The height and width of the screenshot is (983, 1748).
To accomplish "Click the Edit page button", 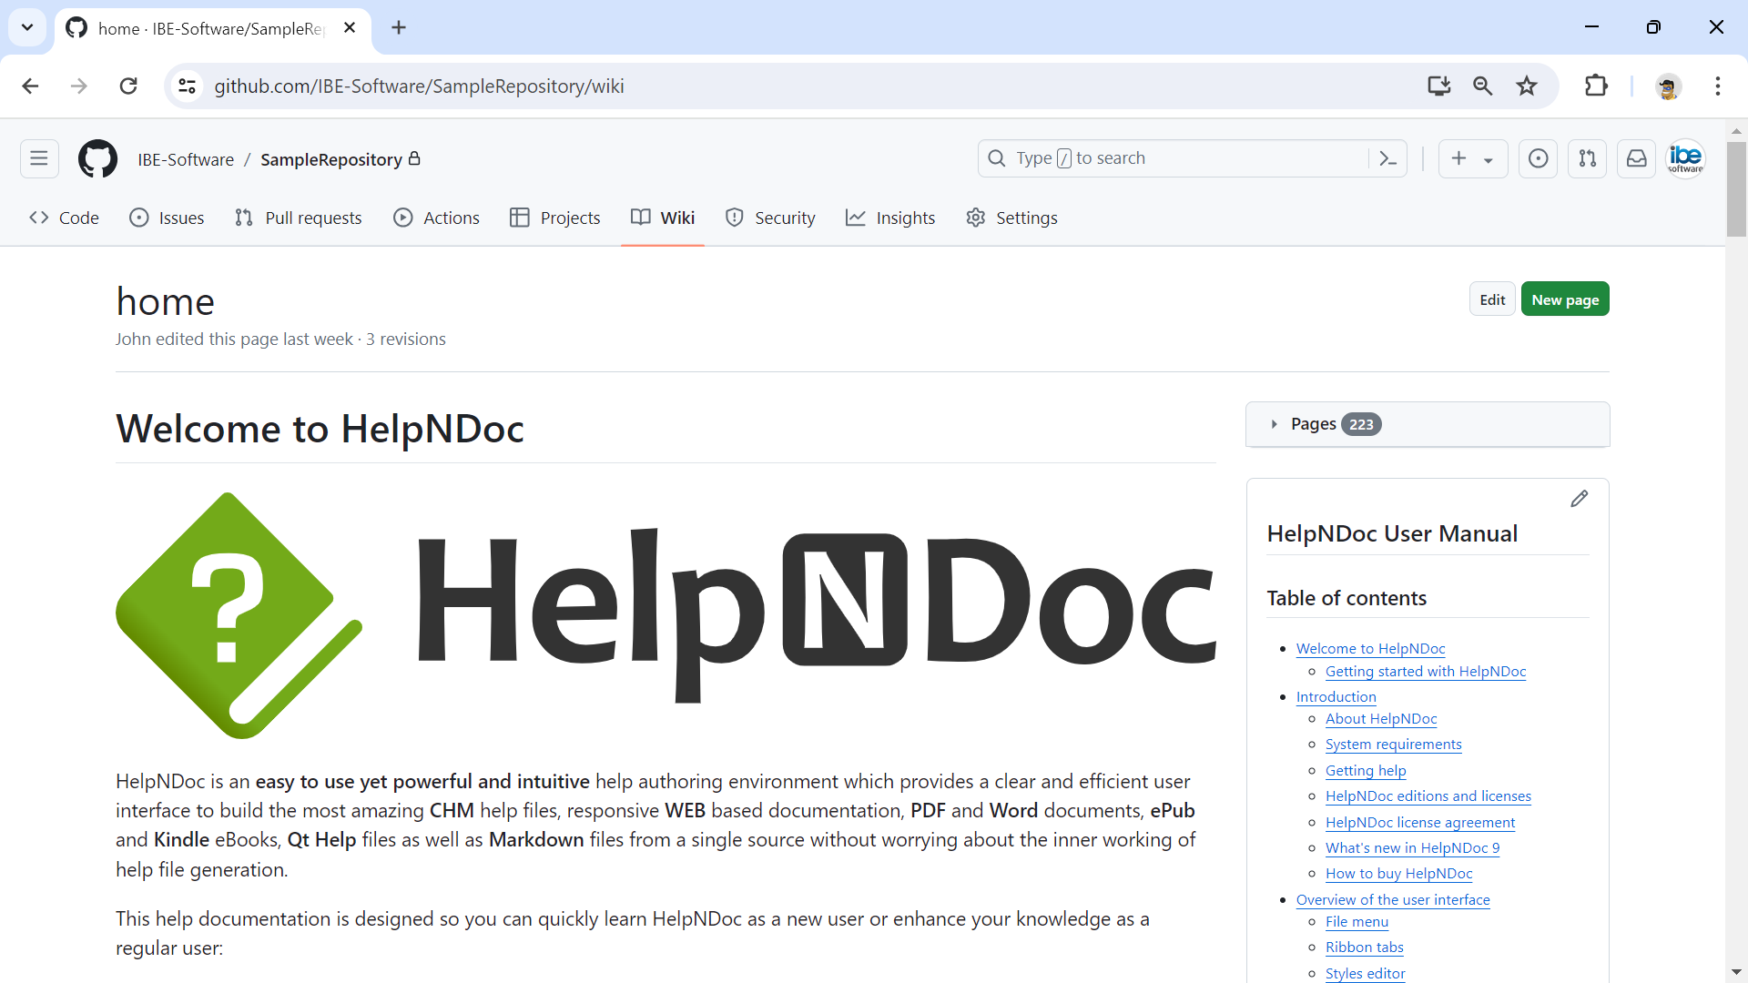I will 1492,299.
